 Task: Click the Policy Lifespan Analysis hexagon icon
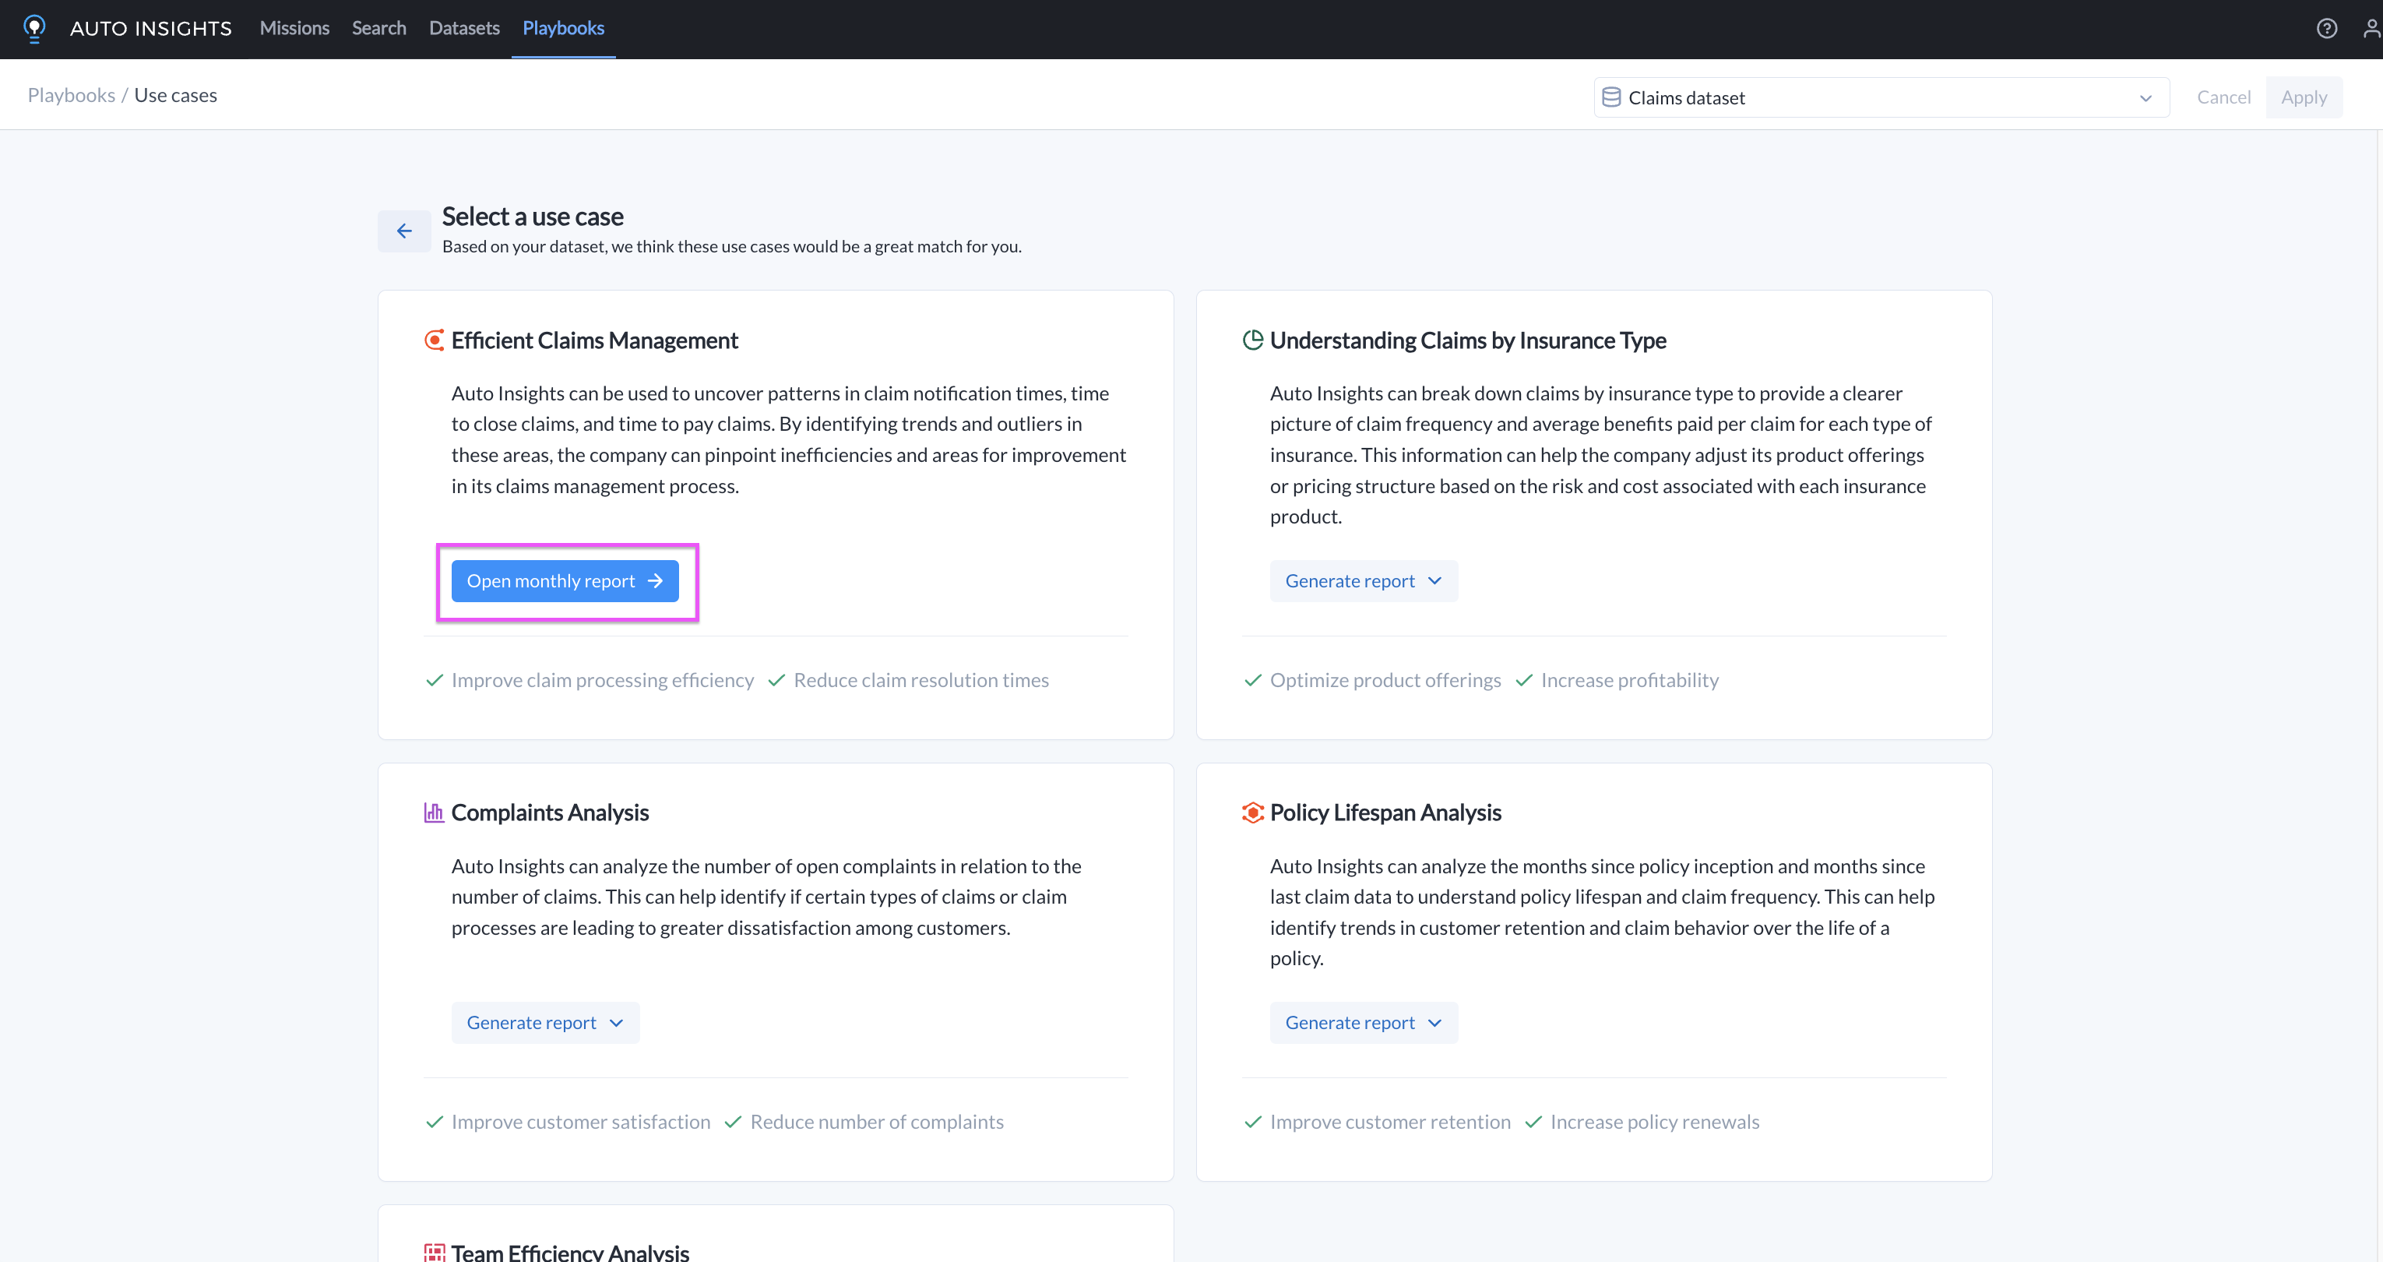(1252, 813)
